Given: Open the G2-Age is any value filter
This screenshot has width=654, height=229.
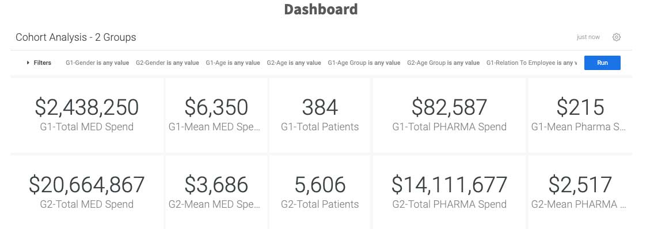Looking at the screenshot, I should pos(294,63).
